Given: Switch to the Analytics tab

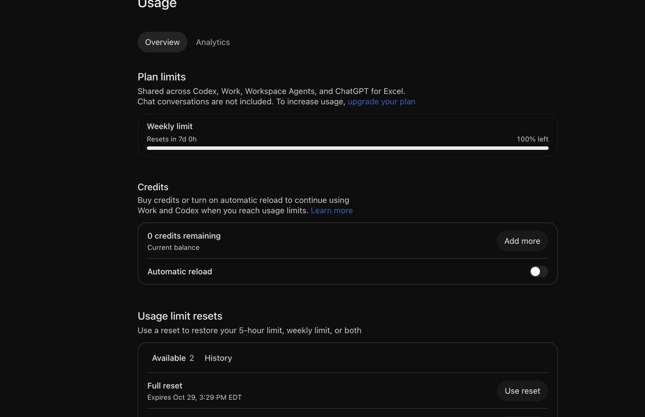Looking at the screenshot, I should (213, 42).
